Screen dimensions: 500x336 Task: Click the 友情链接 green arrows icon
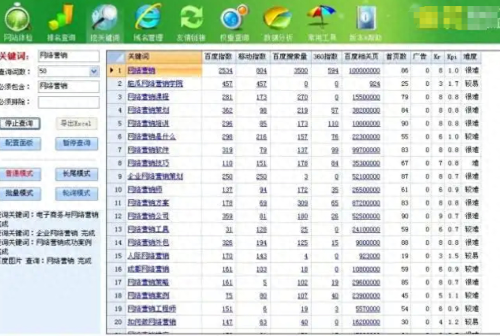(x=191, y=19)
